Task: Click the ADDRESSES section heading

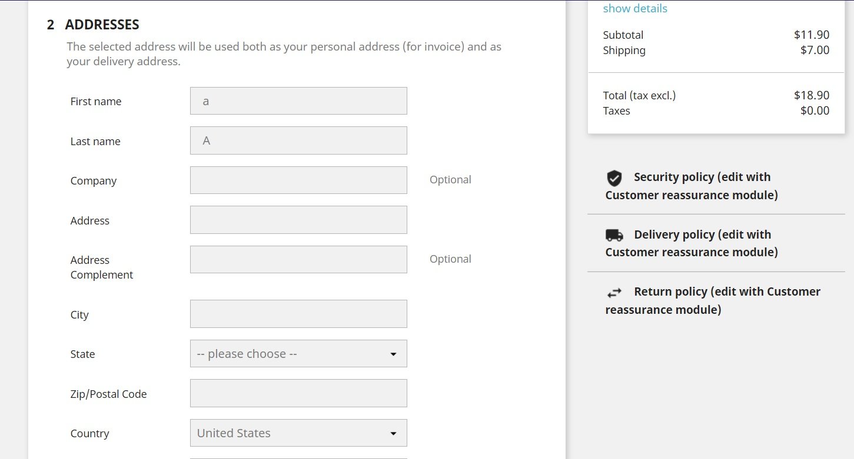Action: (x=102, y=25)
